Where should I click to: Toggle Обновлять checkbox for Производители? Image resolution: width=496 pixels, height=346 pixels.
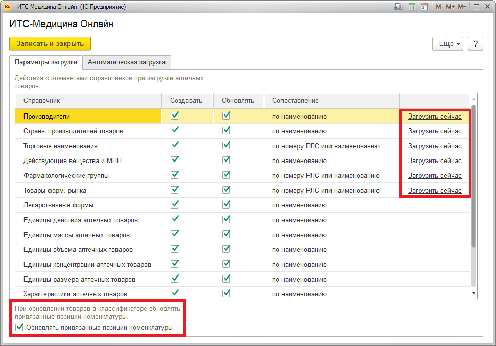(226, 116)
